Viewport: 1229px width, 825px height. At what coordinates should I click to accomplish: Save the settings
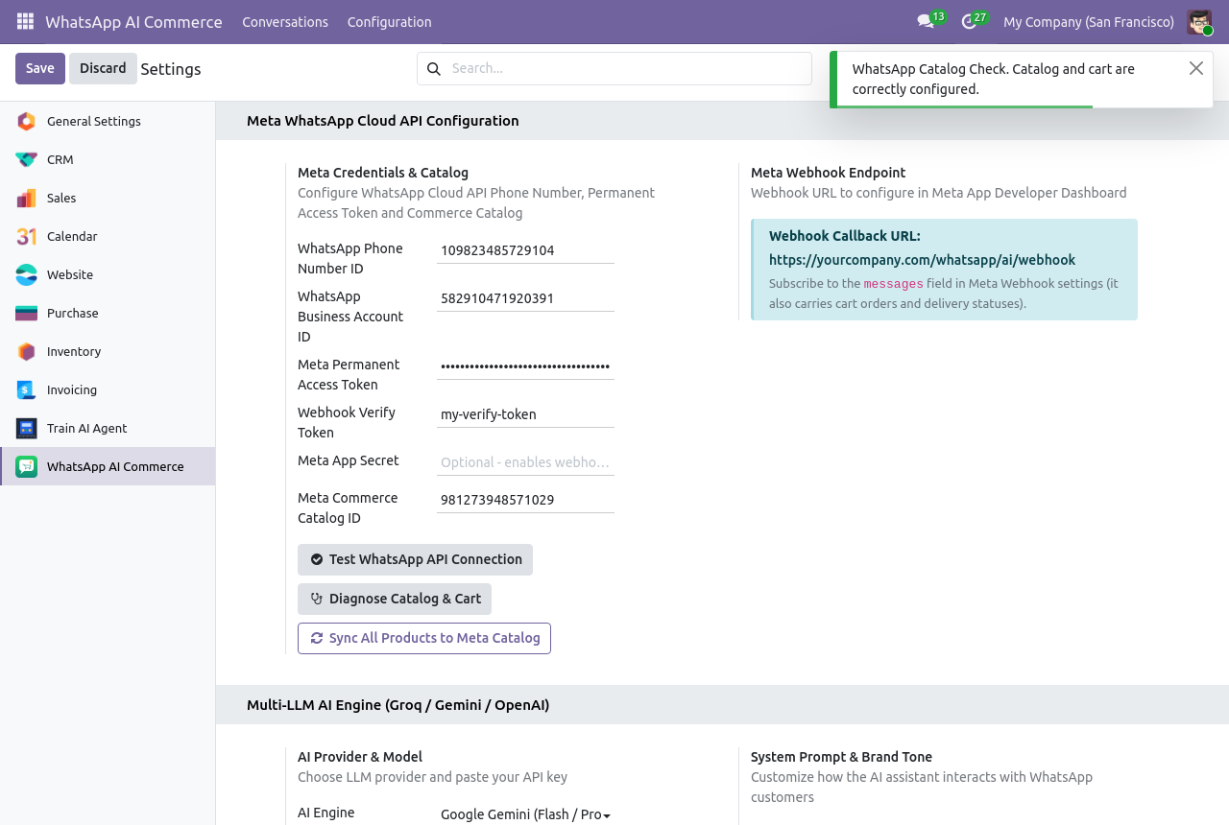tap(40, 68)
